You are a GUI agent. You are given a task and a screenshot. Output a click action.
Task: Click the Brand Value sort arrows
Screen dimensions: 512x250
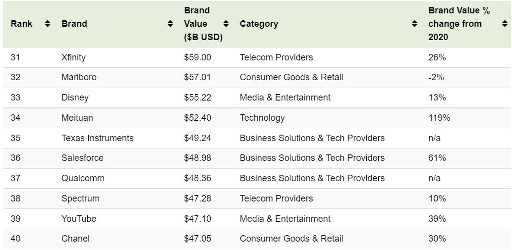tap(226, 24)
